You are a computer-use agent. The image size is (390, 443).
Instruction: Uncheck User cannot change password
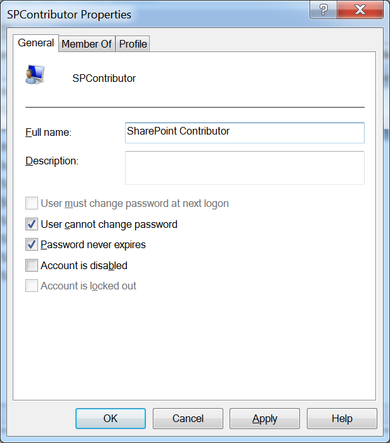tap(32, 224)
